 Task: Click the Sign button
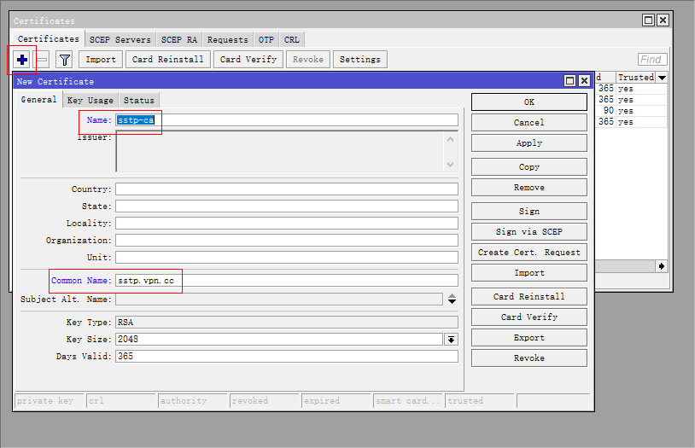click(529, 212)
